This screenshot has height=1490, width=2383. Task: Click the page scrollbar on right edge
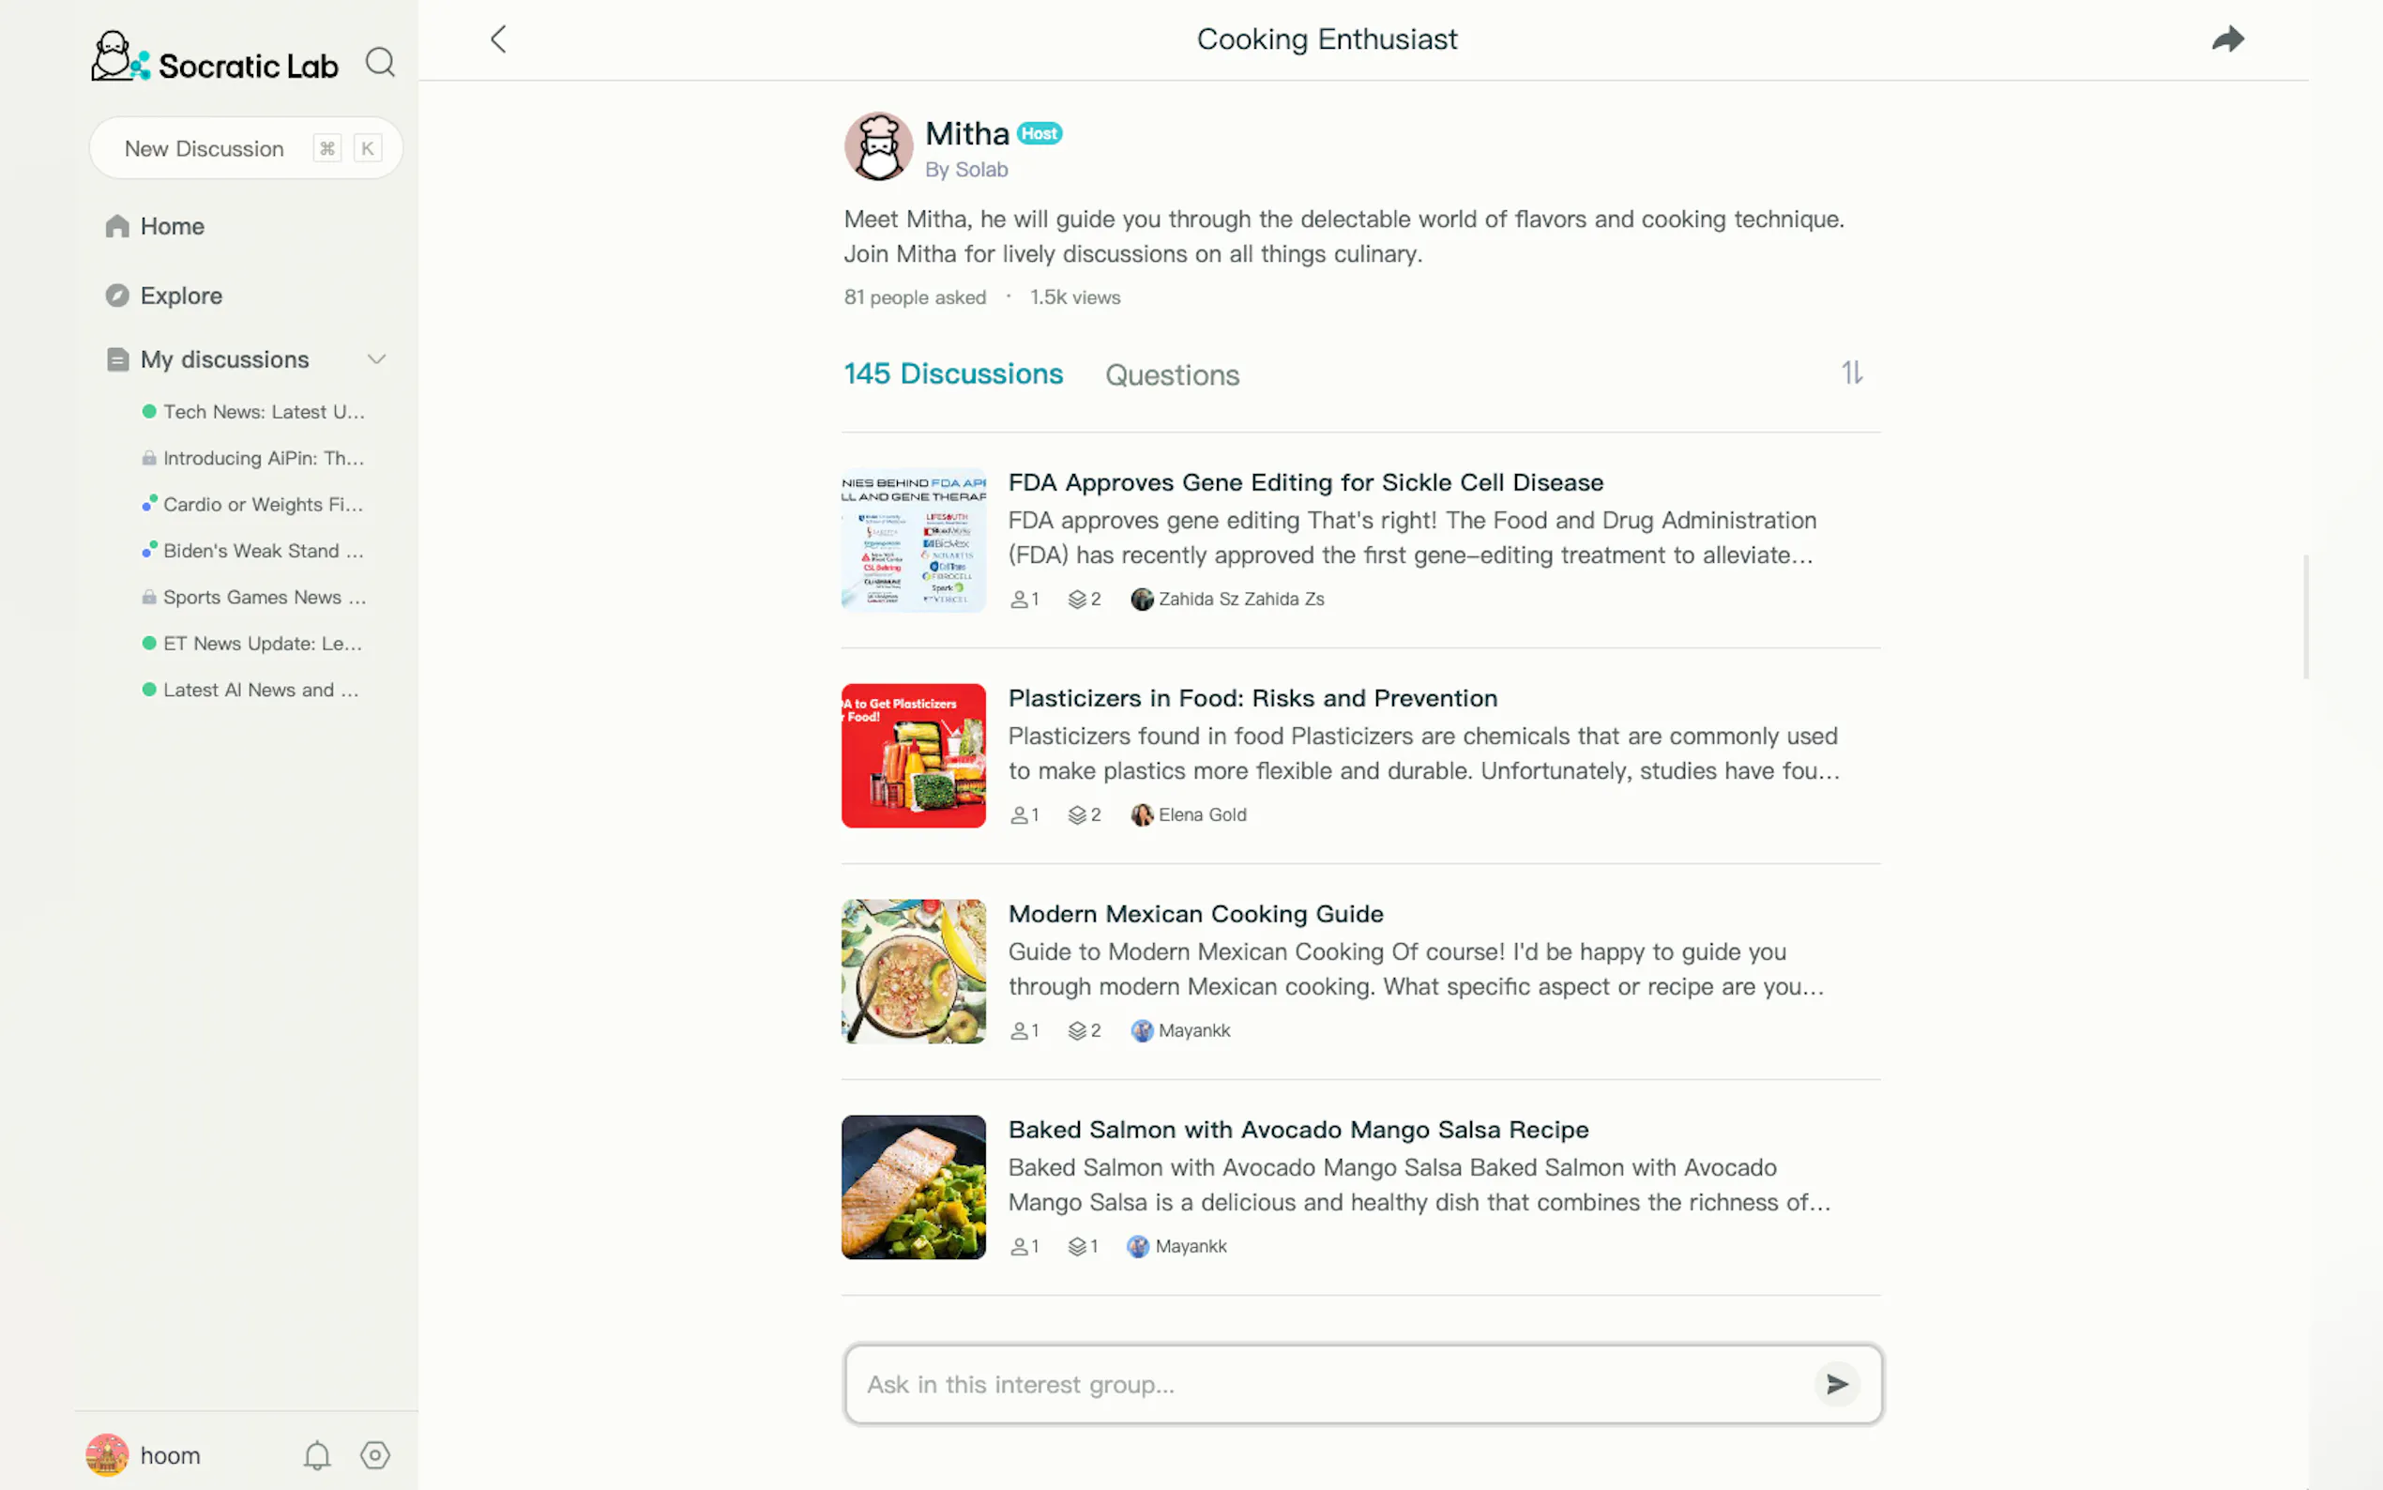click(2305, 616)
